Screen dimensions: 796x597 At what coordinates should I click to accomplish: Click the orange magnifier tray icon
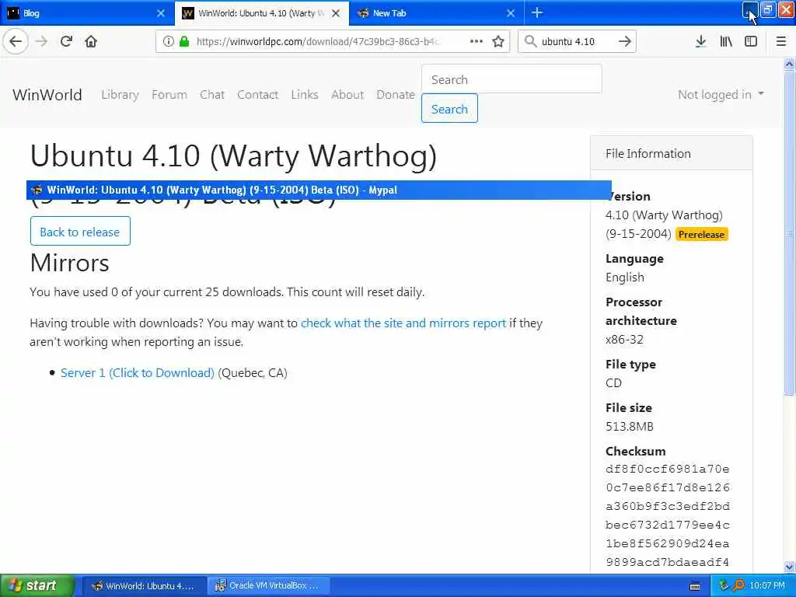738,586
